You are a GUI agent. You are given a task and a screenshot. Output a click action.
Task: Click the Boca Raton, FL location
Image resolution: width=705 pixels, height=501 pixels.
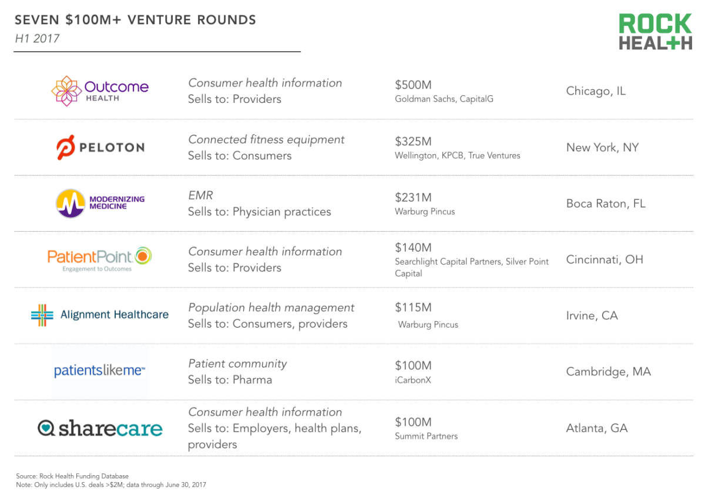pyautogui.click(x=606, y=203)
